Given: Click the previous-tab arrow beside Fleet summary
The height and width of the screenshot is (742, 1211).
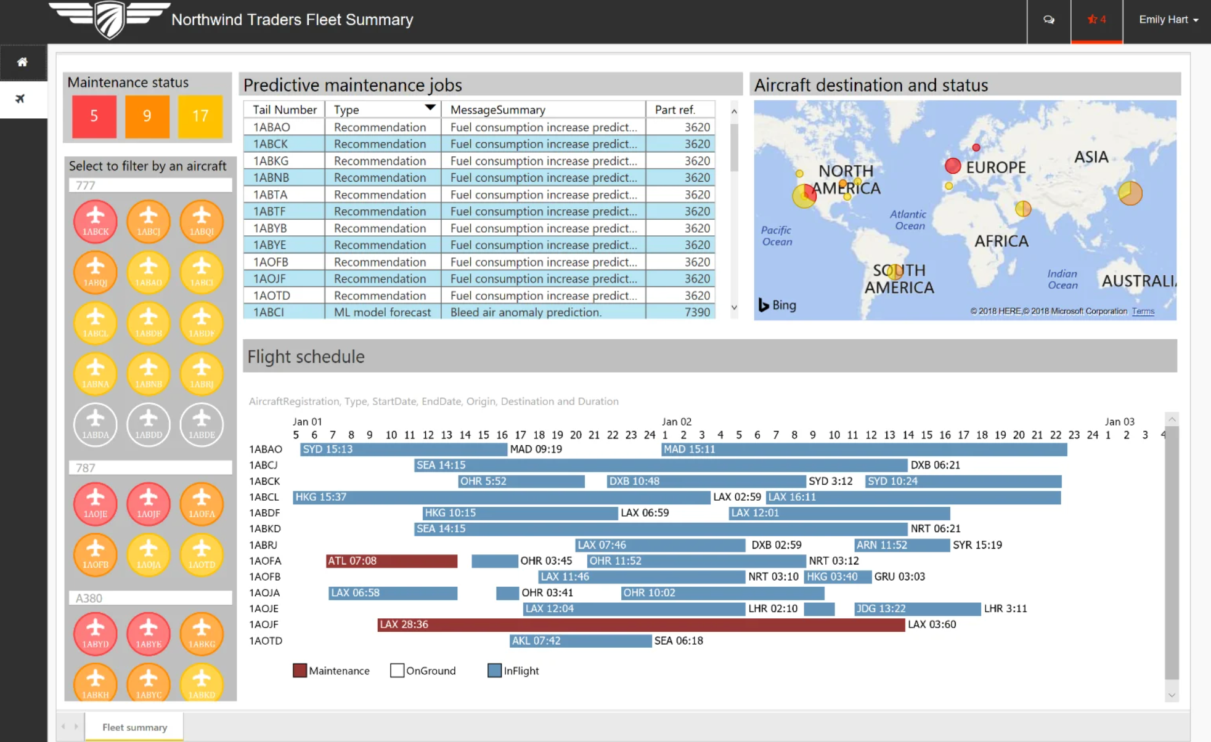Looking at the screenshot, I should [x=63, y=727].
